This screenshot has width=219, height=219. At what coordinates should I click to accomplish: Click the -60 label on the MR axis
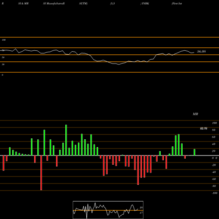(214, 179)
